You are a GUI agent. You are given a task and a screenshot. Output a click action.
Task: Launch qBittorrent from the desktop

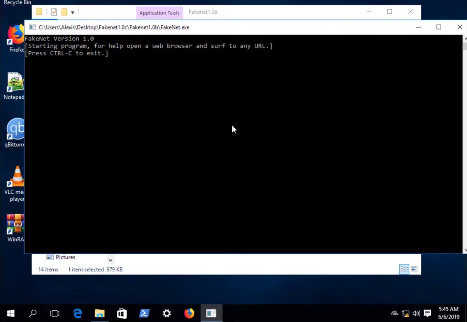coord(16,133)
